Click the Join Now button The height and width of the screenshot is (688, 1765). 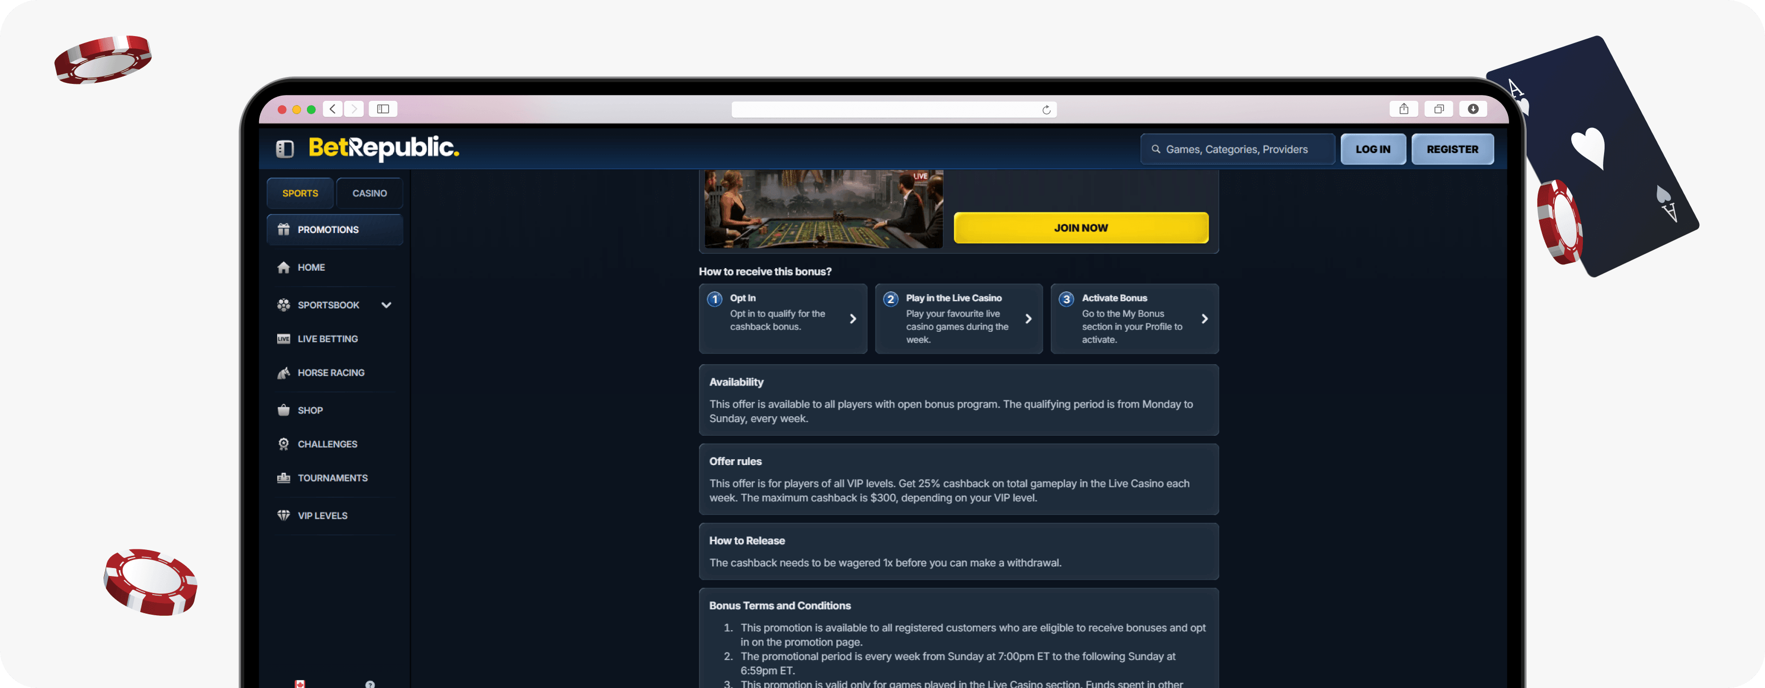(x=1081, y=228)
